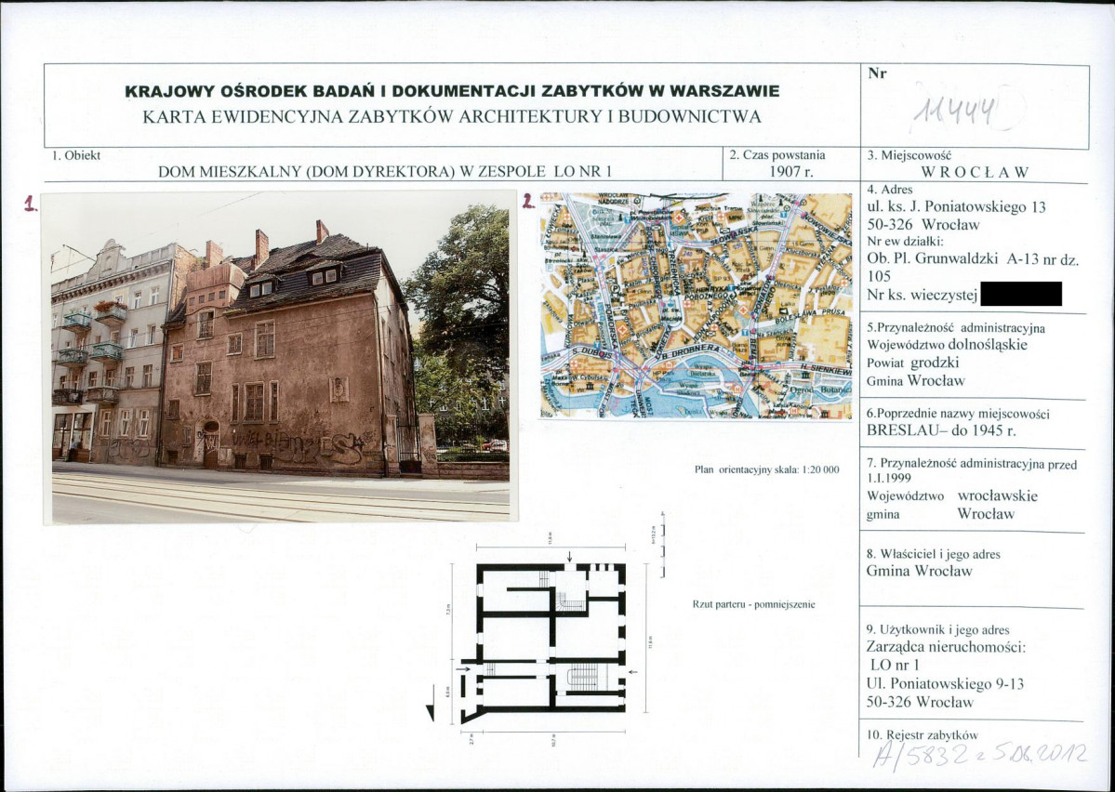This screenshot has width=1115, height=792.
Task: Click 'Zarządca nieruchomości:'
Action: click(946, 648)
